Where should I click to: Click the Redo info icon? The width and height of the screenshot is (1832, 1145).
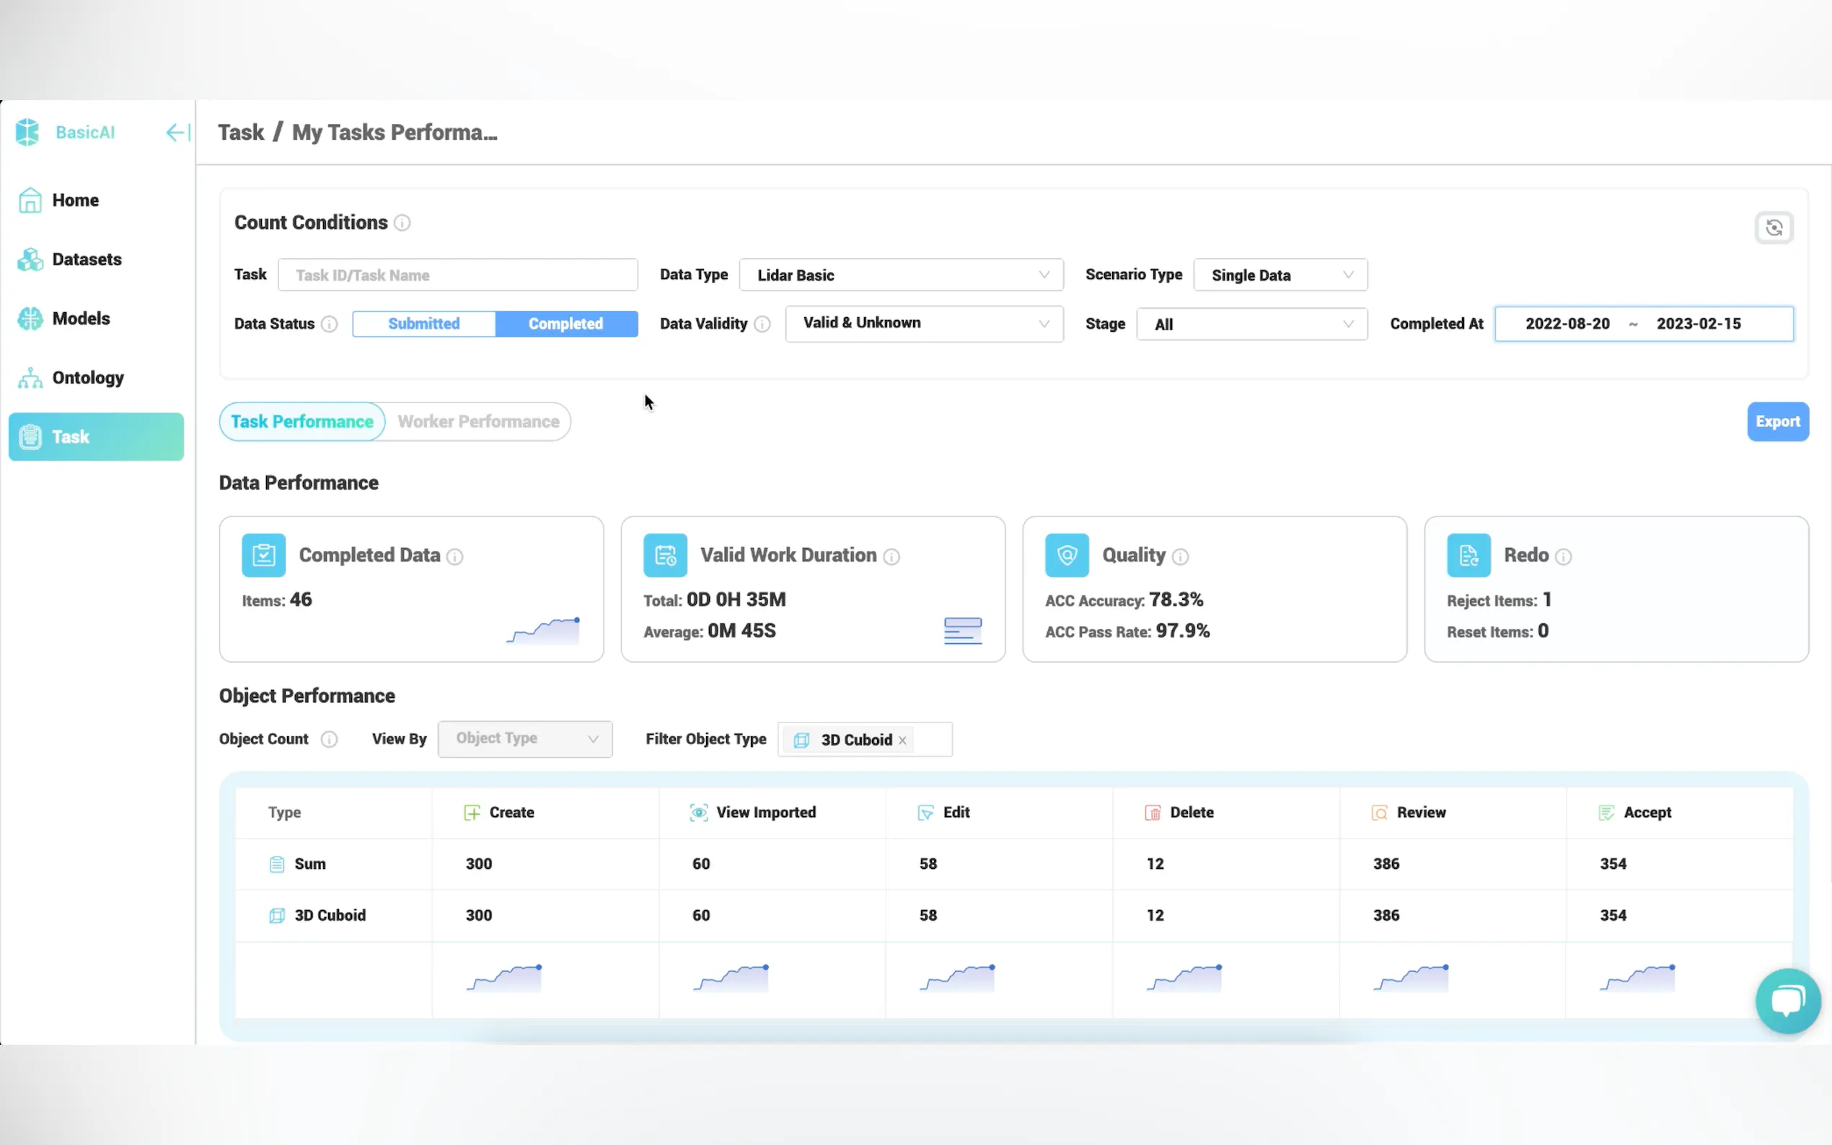(x=1563, y=557)
